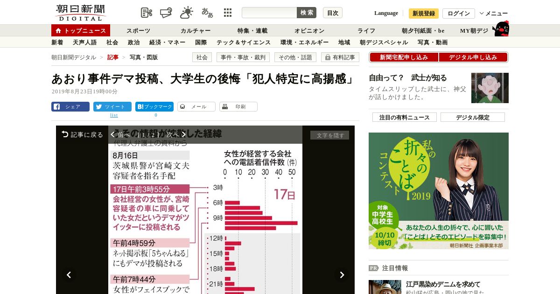
Task: Click the Asahi Shimbun Digital logo
Action: 80,13
